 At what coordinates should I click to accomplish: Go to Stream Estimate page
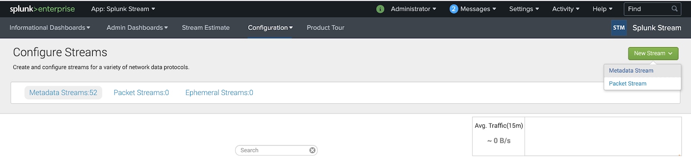click(206, 28)
